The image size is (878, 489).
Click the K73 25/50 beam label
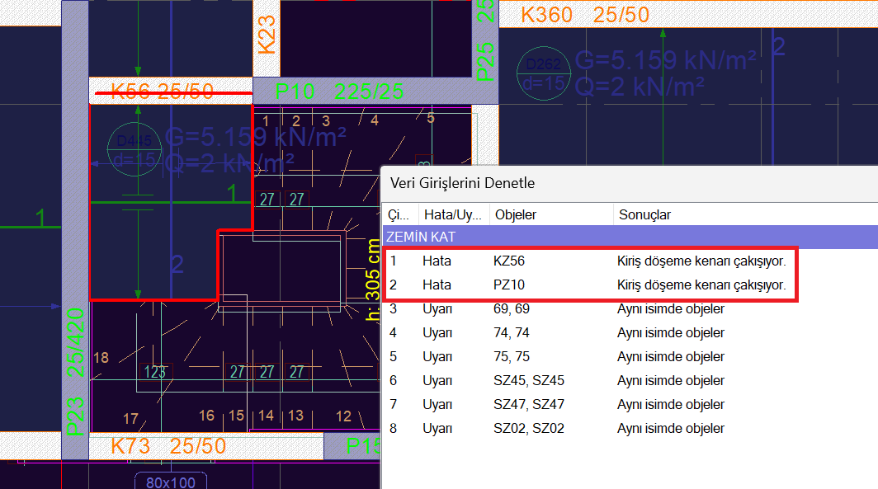168,447
